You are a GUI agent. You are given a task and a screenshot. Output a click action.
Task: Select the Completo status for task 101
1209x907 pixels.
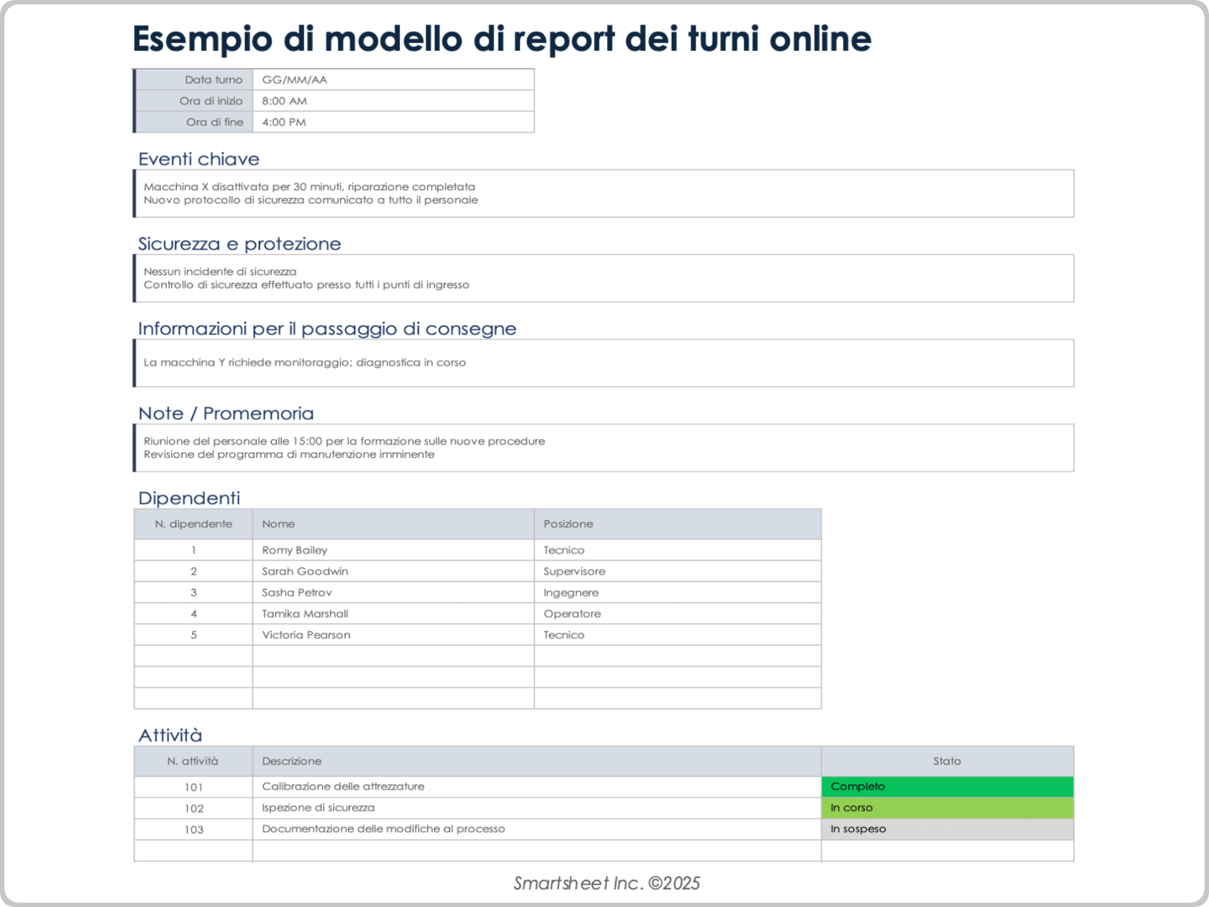tap(947, 786)
